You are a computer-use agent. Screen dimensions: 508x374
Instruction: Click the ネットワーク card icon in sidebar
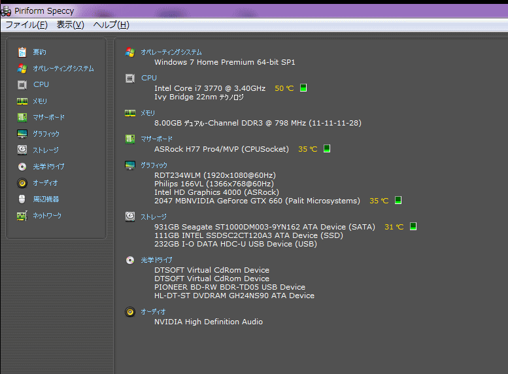[x=22, y=216]
